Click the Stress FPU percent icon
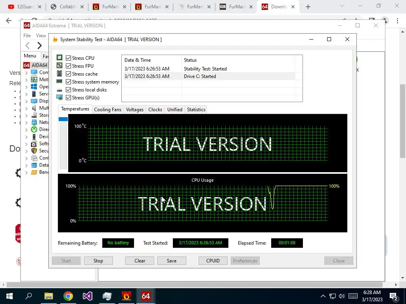 point(59,66)
